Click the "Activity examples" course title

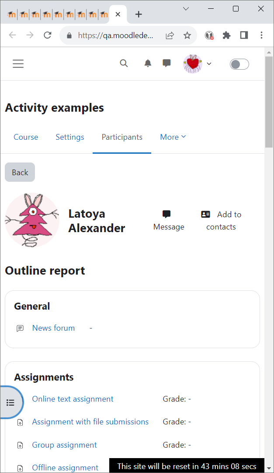click(55, 108)
